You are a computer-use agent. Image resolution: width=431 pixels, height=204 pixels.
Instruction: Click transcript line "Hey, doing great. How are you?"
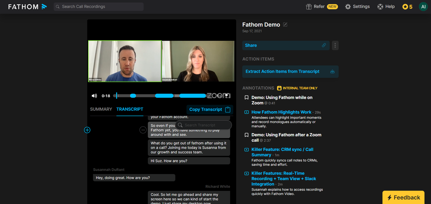click(x=134, y=178)
